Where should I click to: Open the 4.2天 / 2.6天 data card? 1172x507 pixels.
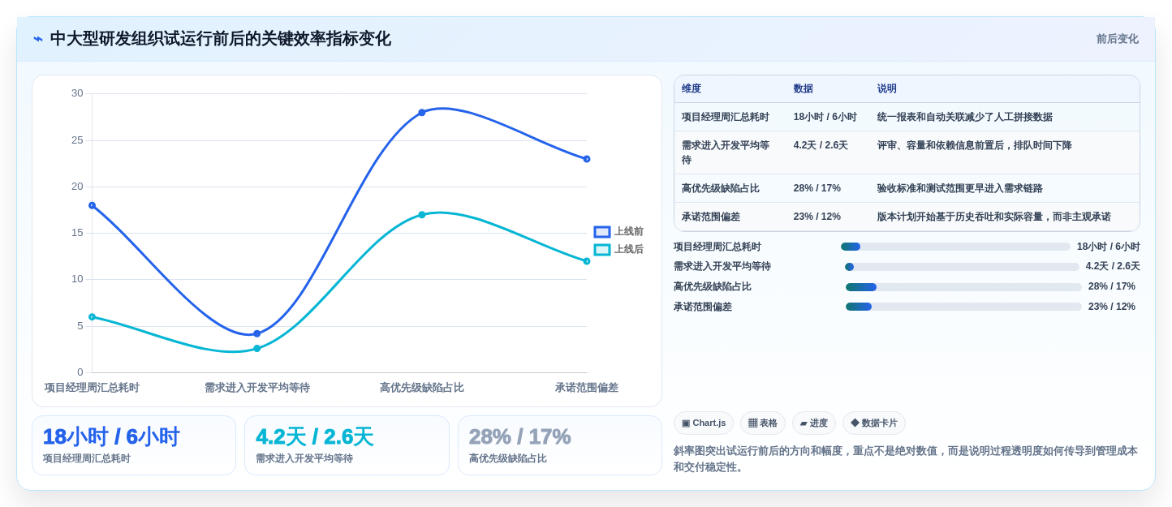coord(347,445)
